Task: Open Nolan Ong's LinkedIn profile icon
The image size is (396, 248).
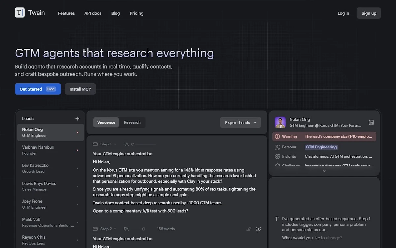Action: click(x=371, y=122)
